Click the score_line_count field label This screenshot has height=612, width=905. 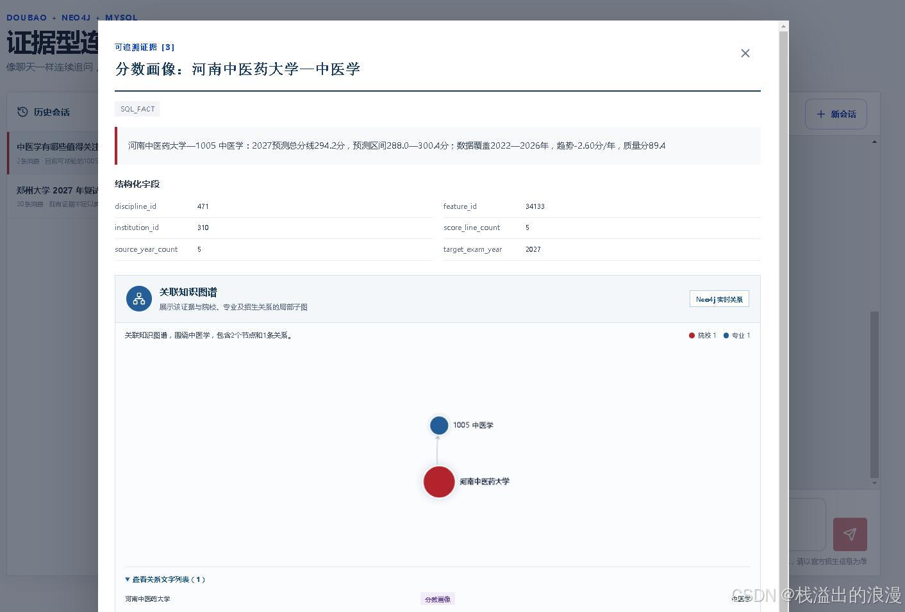pyautogui.click(x=472, y=227)
